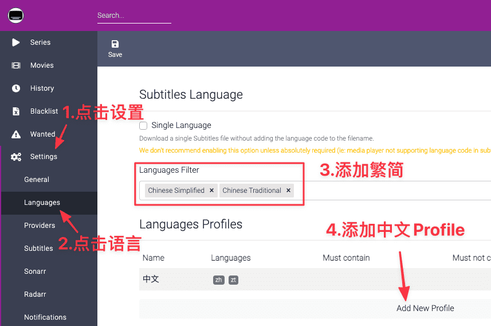Click the Settings gears icon
The width and height of the screenshot is (491, 326).
16,157
